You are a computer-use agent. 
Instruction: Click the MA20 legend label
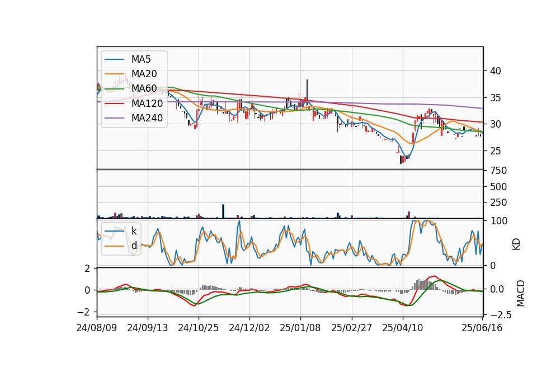click(144, 74)
